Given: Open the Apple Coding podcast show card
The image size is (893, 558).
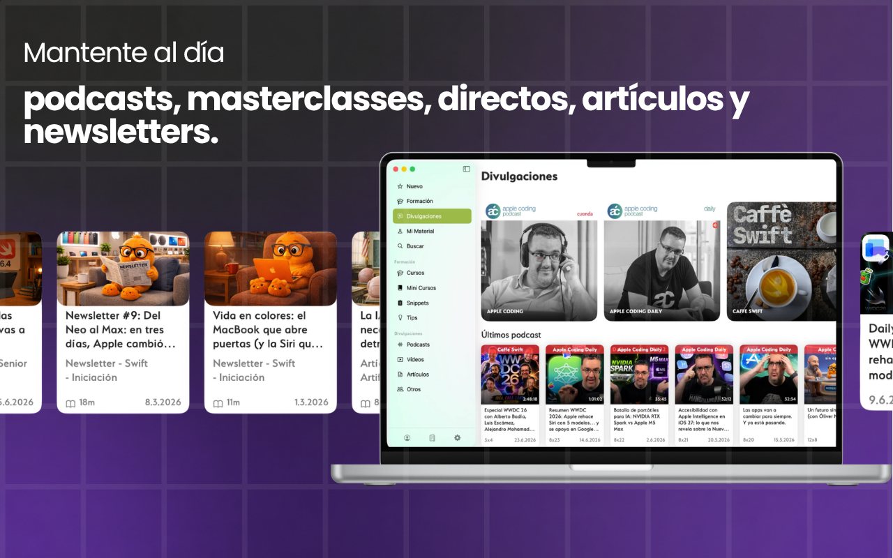Looking at the screenshot, I should (x=539, y=262).
